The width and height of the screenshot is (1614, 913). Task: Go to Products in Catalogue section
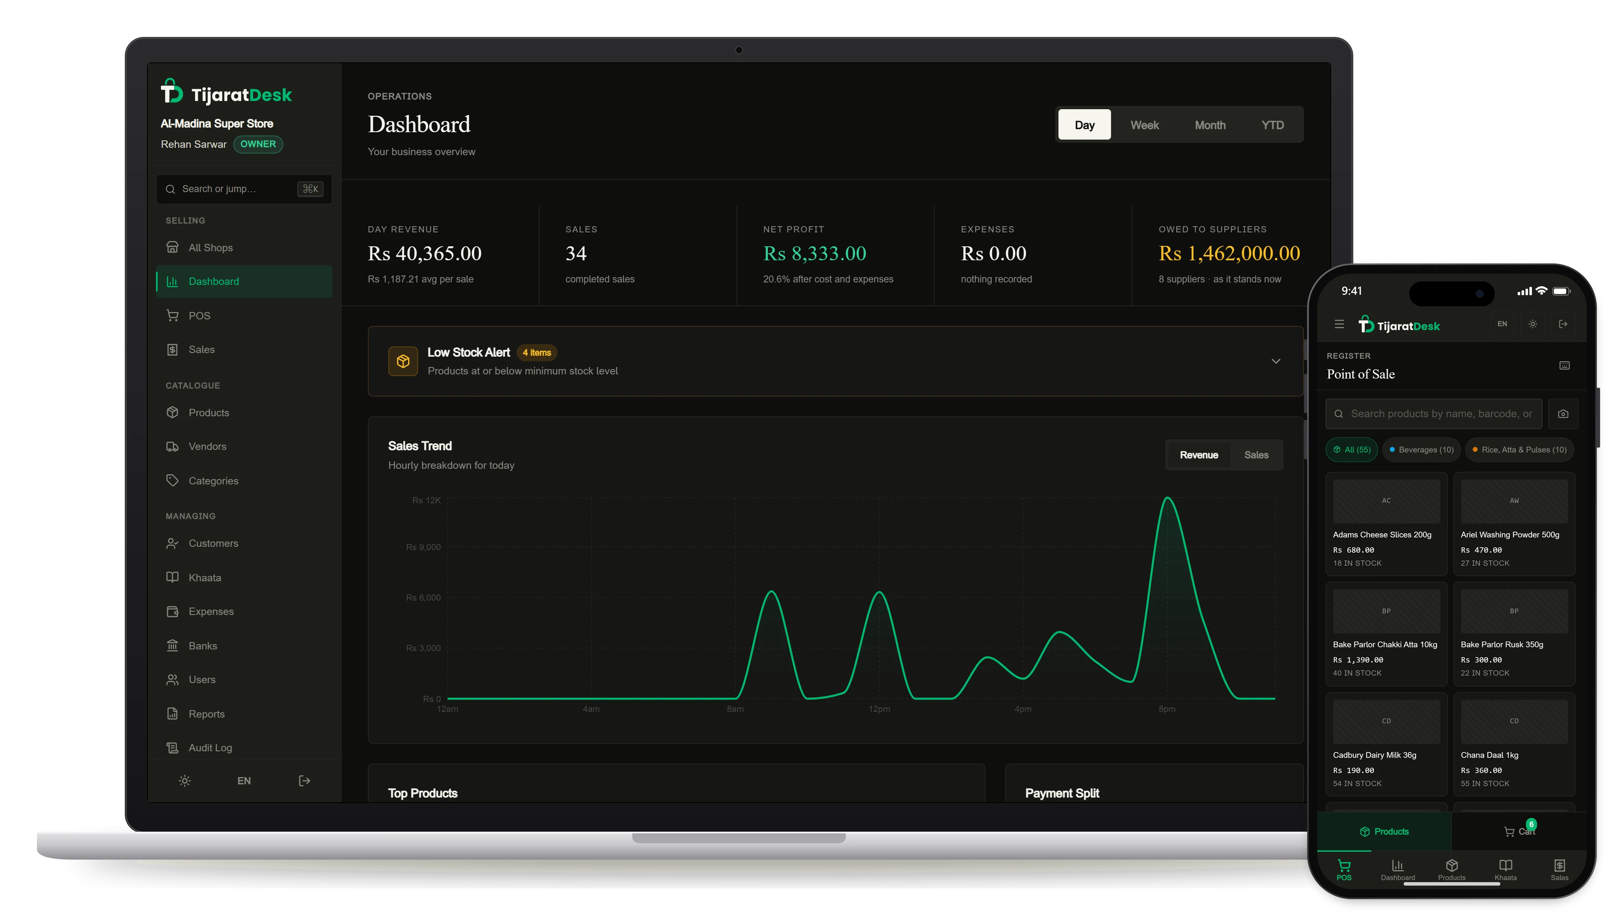tap(244, 413)
